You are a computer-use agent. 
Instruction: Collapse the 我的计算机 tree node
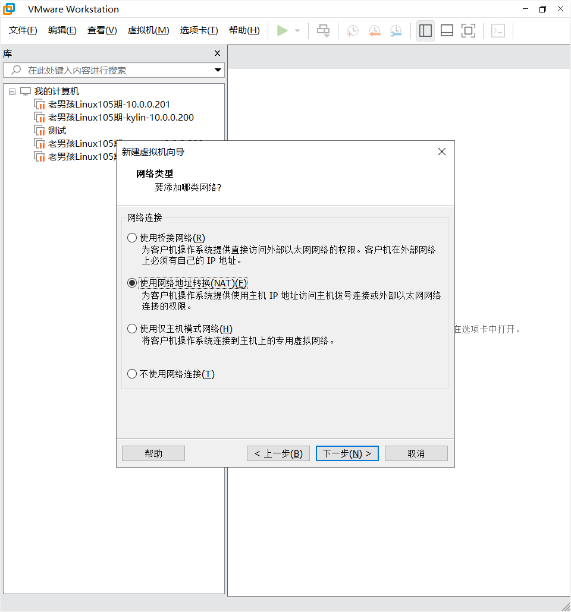point(12,92)
